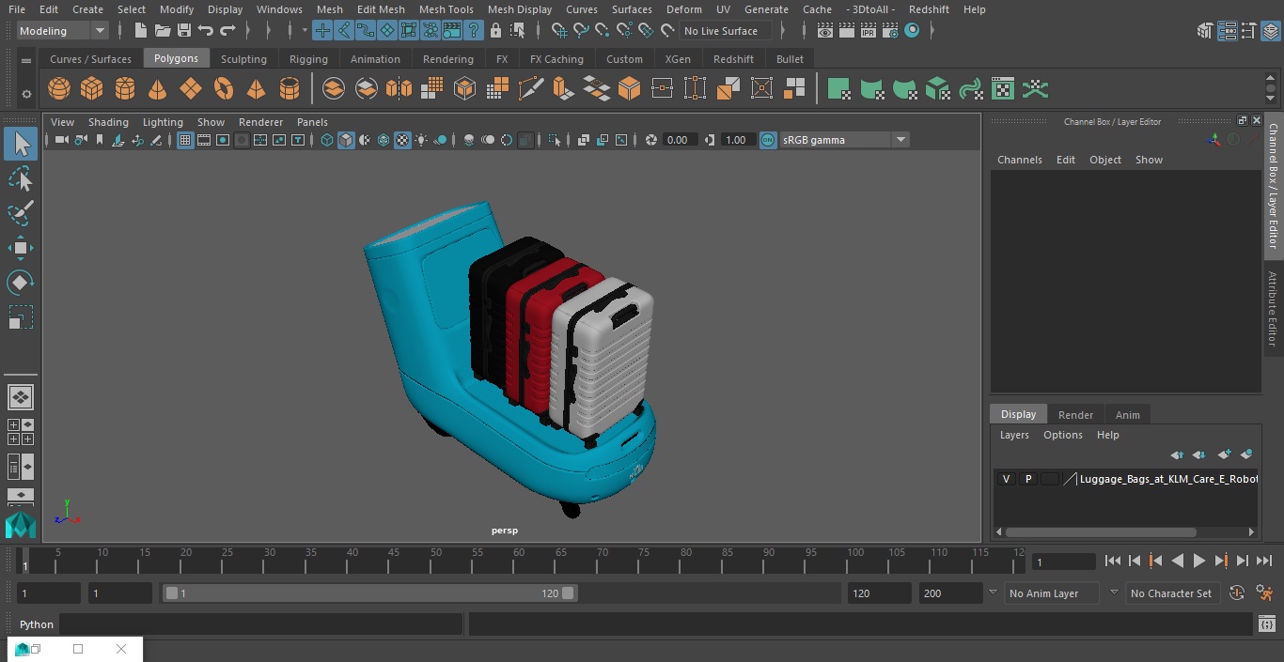Click the Python command input field
This screenshot has height=662, width=1284.
pos(261,624)
